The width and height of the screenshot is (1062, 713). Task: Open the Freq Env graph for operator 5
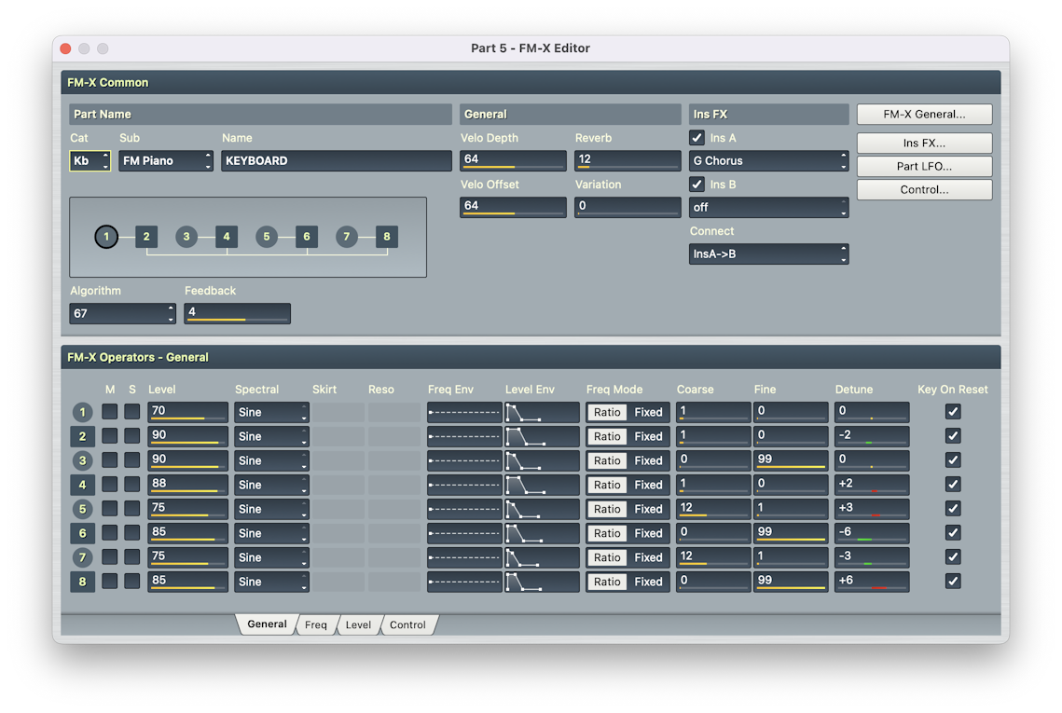pyautogui.click(x=464, y=509)
